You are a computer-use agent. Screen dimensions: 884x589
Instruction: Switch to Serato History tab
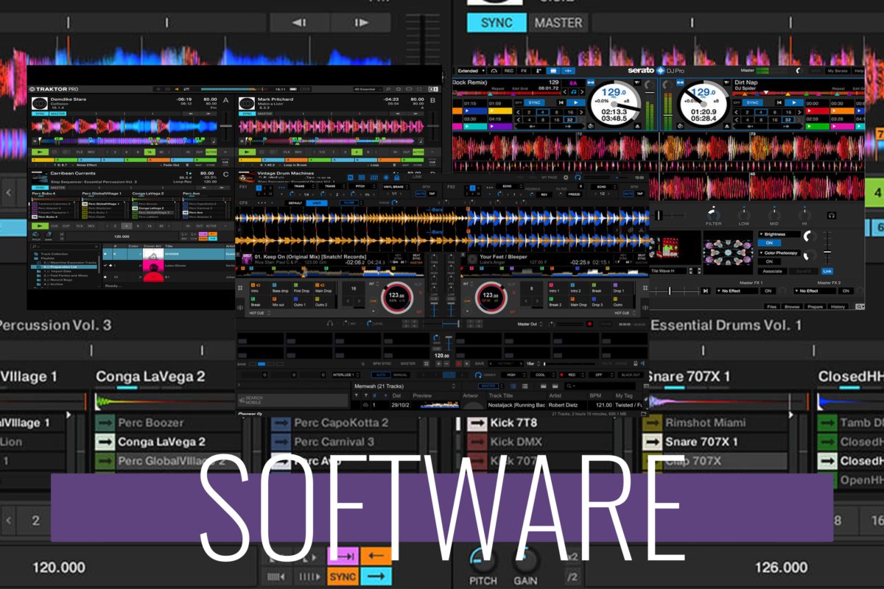pyautogui.click(x=838, y=306)
